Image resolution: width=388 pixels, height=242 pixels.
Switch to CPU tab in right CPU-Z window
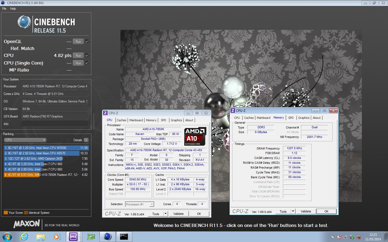[237, 118]
